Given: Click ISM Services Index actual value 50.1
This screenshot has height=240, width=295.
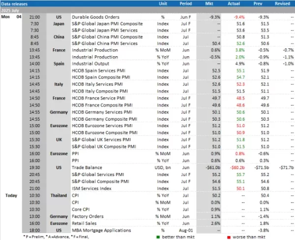Looking at the screenshot, I should pos(240,189).
